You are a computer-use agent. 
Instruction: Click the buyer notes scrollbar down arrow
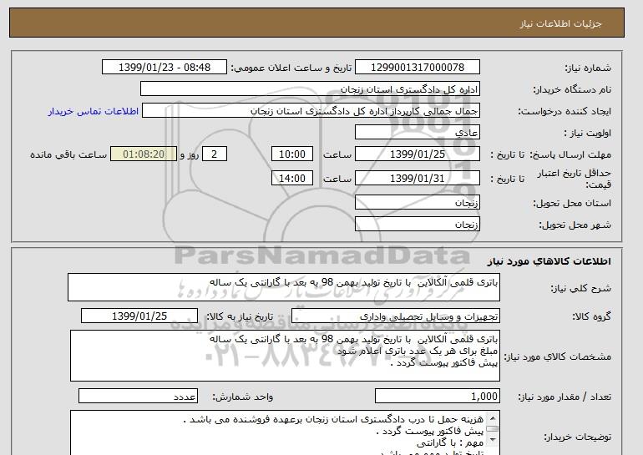point(493,440)
